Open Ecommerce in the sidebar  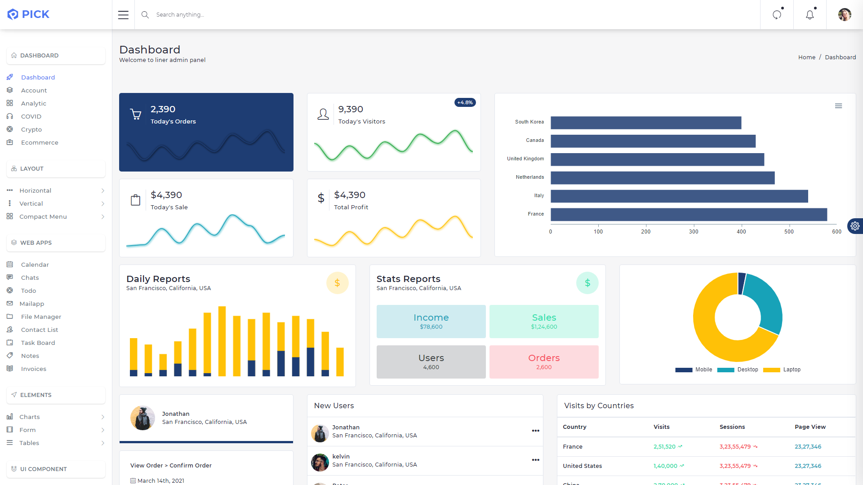click(40, 142)
